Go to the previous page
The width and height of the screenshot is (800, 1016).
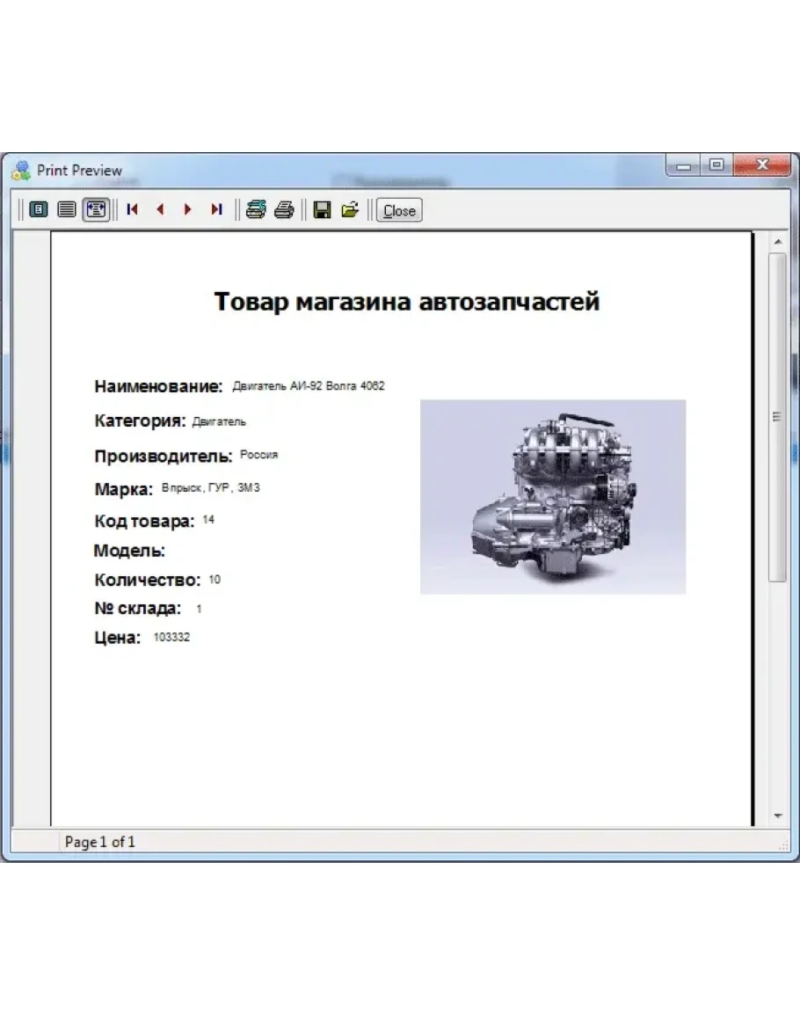click(160, 210)
